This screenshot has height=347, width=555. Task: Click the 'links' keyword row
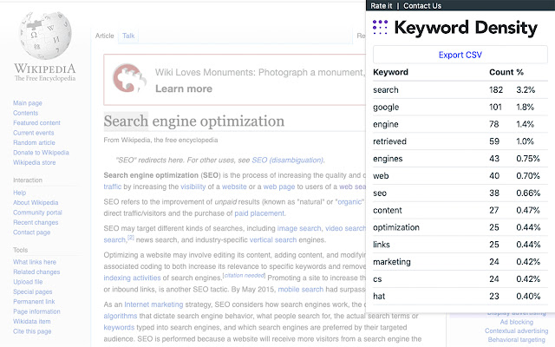click(x=460, y=245)
